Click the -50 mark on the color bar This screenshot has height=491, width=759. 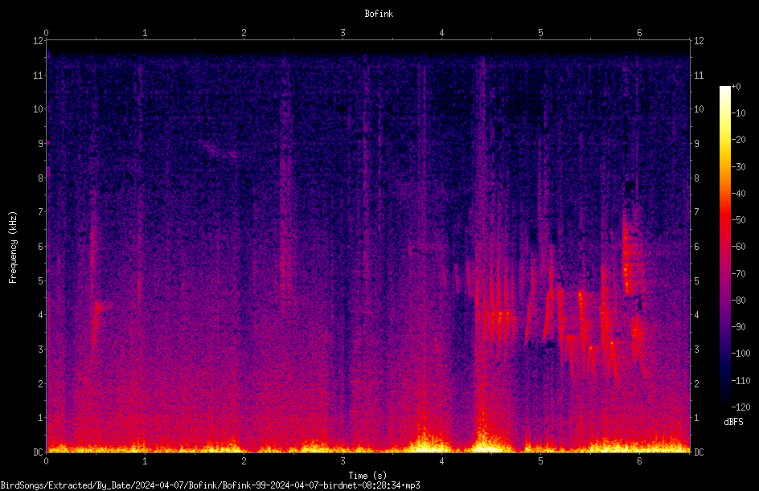[x=739, y=220]
